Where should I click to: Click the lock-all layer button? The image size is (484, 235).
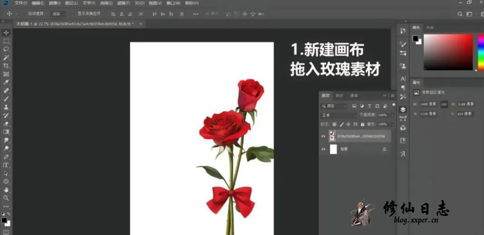pos(363,124)
